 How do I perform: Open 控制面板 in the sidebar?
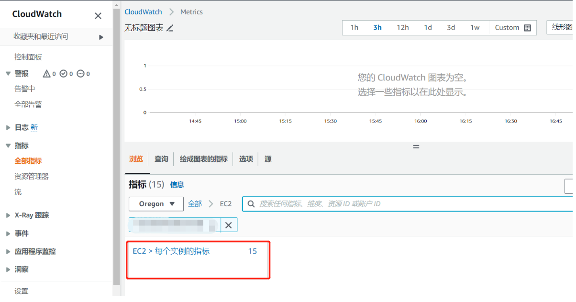28,57
